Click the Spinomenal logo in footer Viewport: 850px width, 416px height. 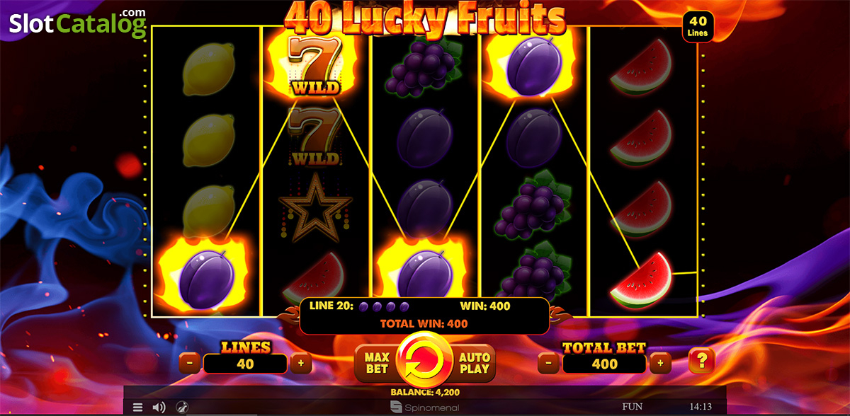425,408
